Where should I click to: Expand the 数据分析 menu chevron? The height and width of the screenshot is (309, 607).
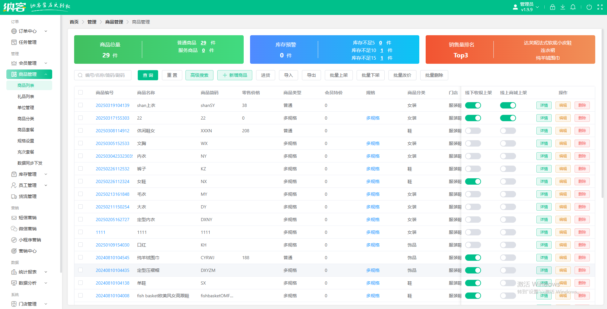46,283
